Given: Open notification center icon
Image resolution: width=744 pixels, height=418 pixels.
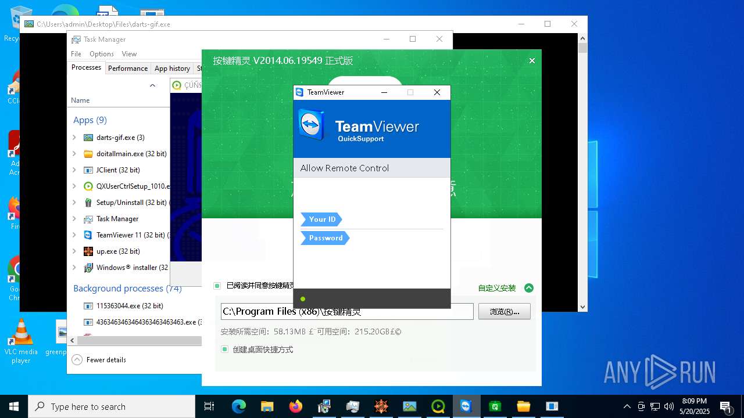Looking at the screenshot, I should click(x=725, y=407).
